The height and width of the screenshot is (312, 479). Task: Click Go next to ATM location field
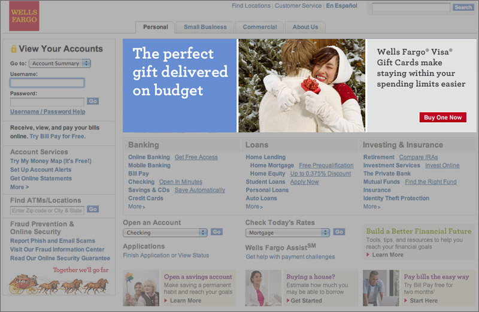[93, 209]
